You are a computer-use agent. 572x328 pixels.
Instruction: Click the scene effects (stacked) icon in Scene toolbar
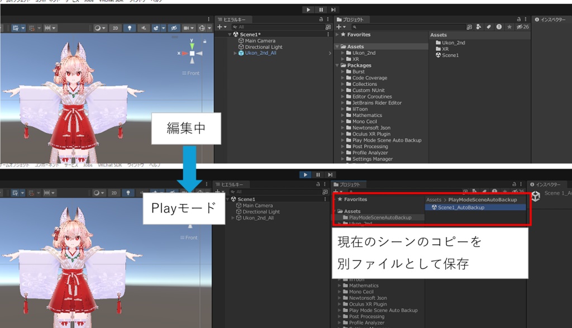pos(156,27)
